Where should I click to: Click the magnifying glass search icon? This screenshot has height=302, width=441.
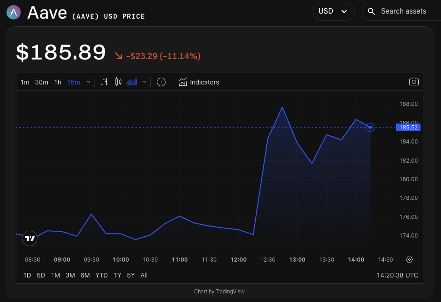coord(371,11)
